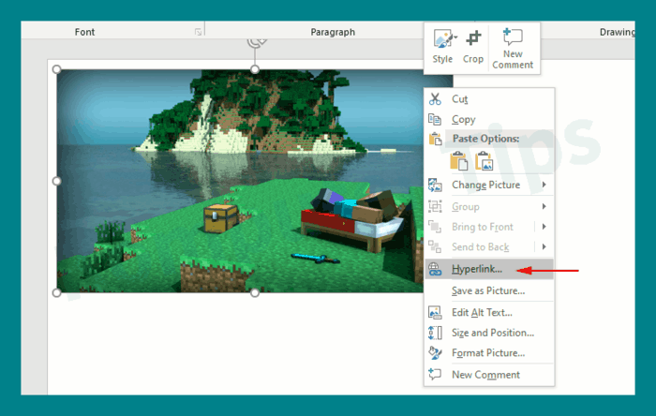
Task: Click the Font group label
Action: tap(84, 32)
